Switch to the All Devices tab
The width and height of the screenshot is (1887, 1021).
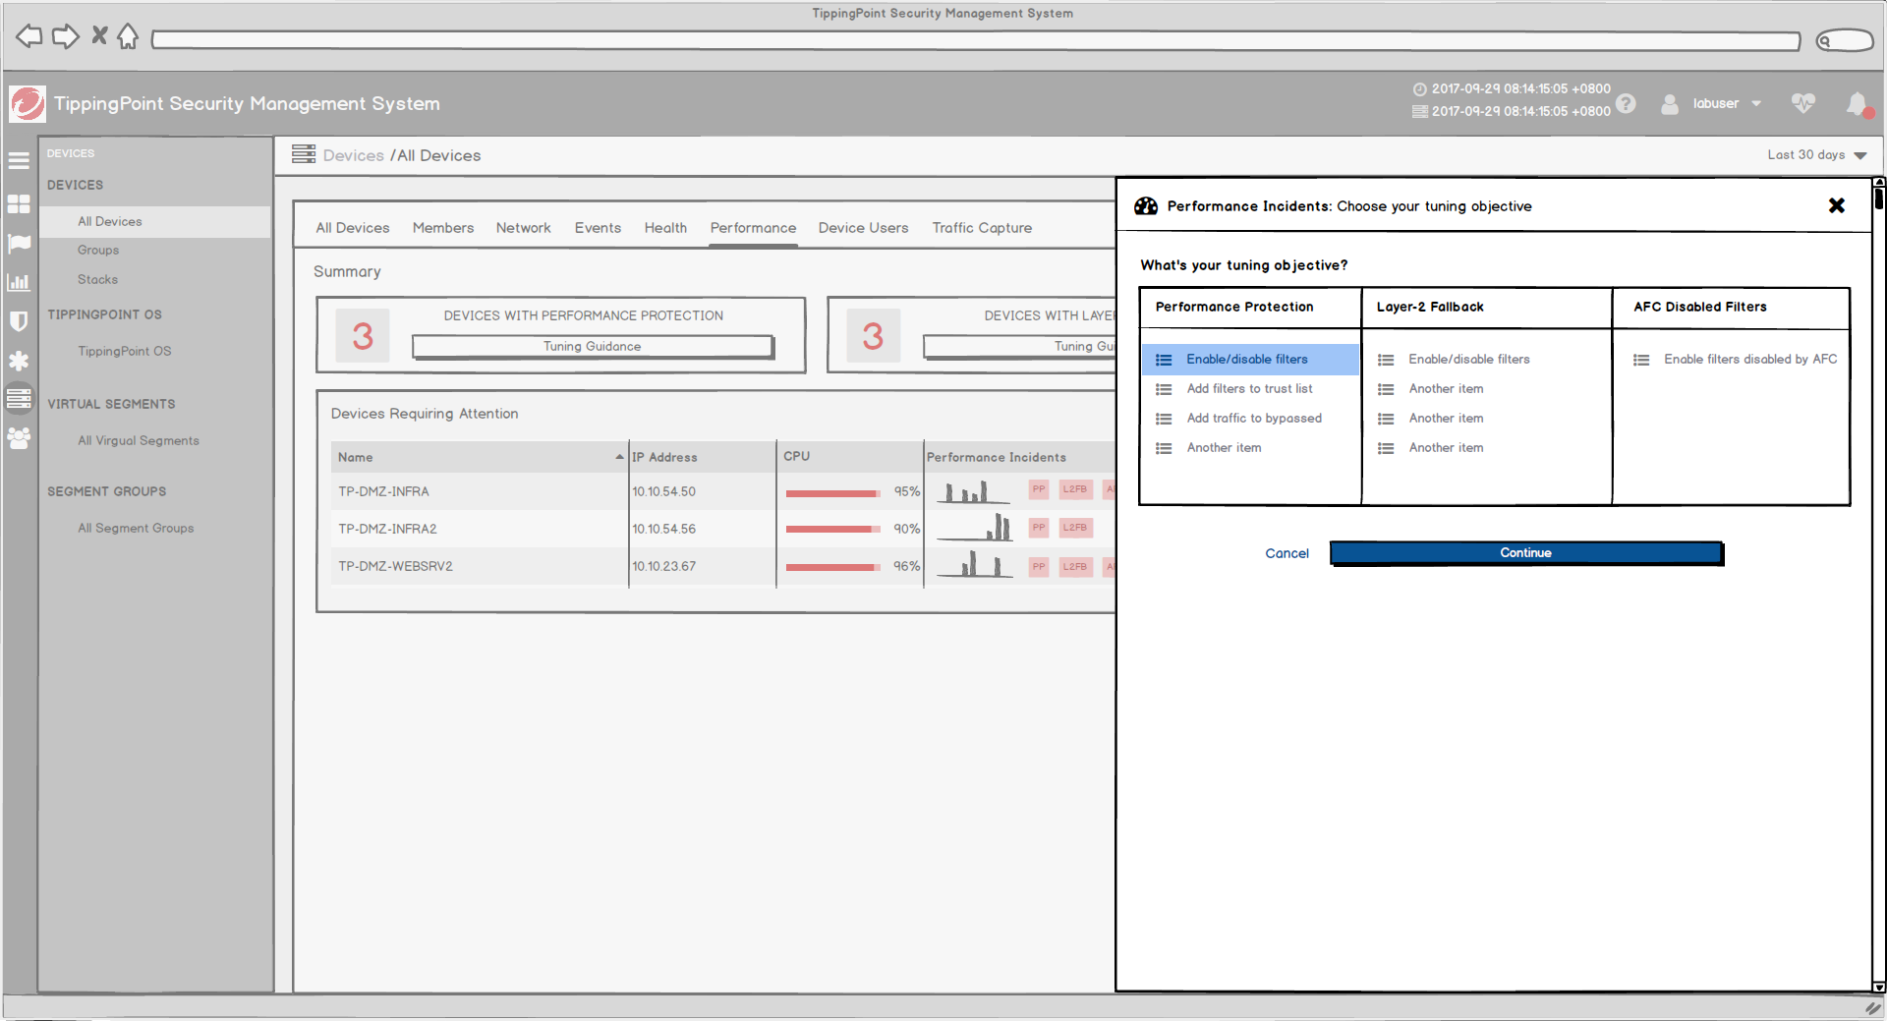[x=352, y=228]
